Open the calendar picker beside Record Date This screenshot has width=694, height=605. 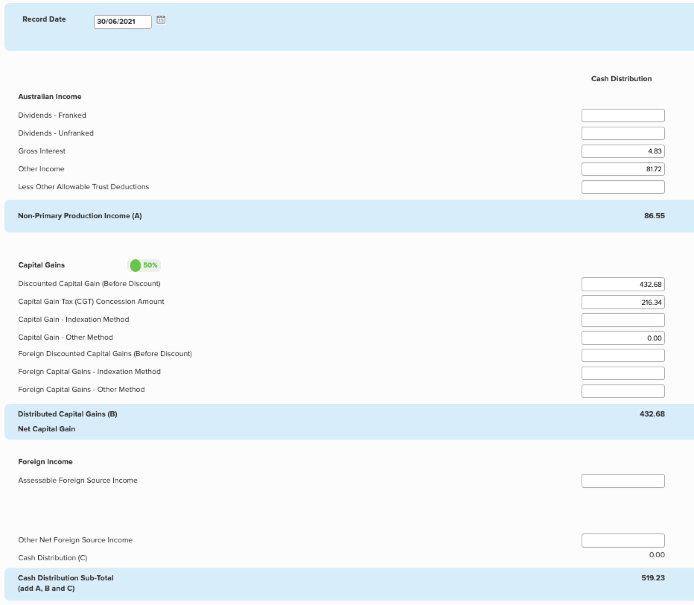click(x=161, y=20)
